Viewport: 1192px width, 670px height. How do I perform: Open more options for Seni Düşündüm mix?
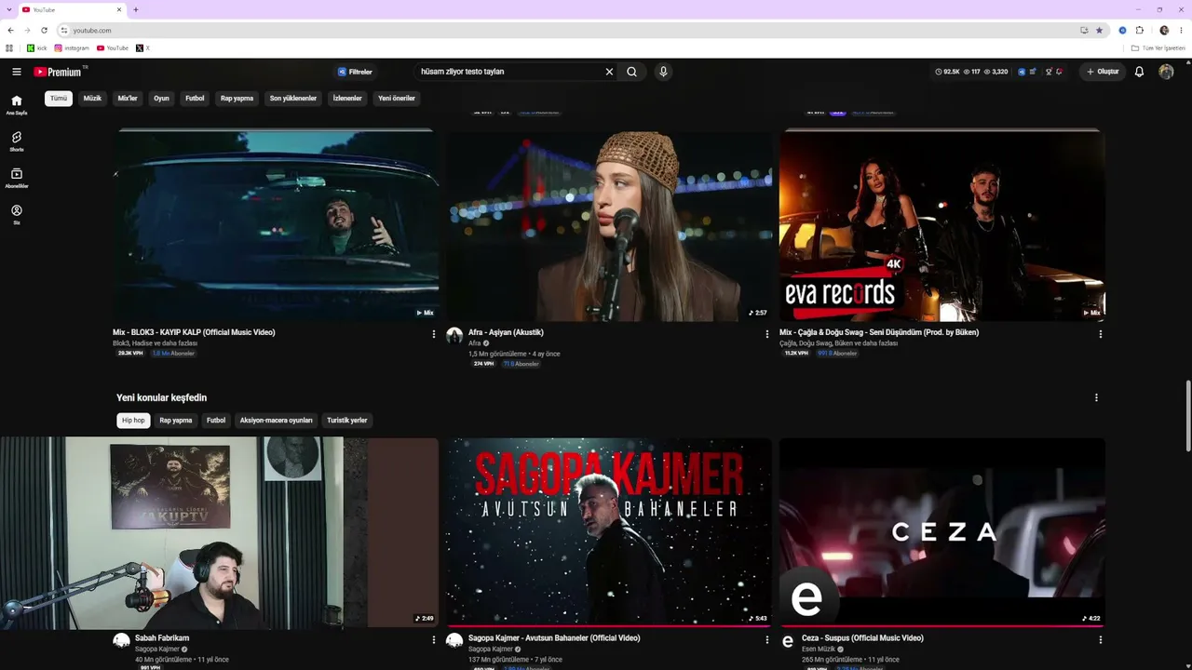coord(1100,334)
